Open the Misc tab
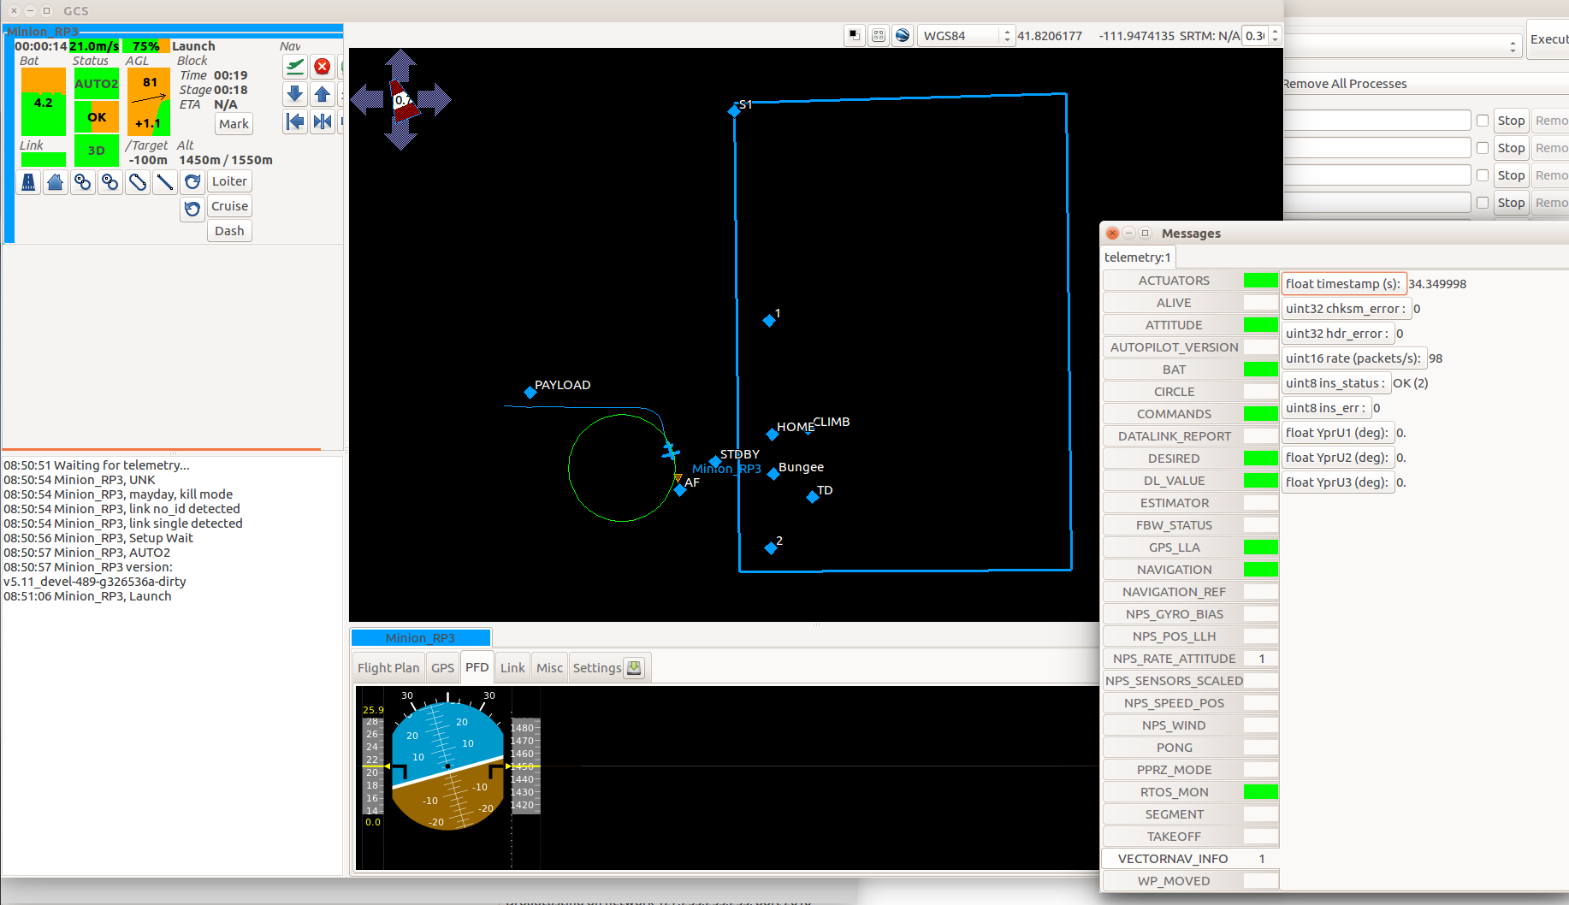1569x905 pixels. (549, 668)
